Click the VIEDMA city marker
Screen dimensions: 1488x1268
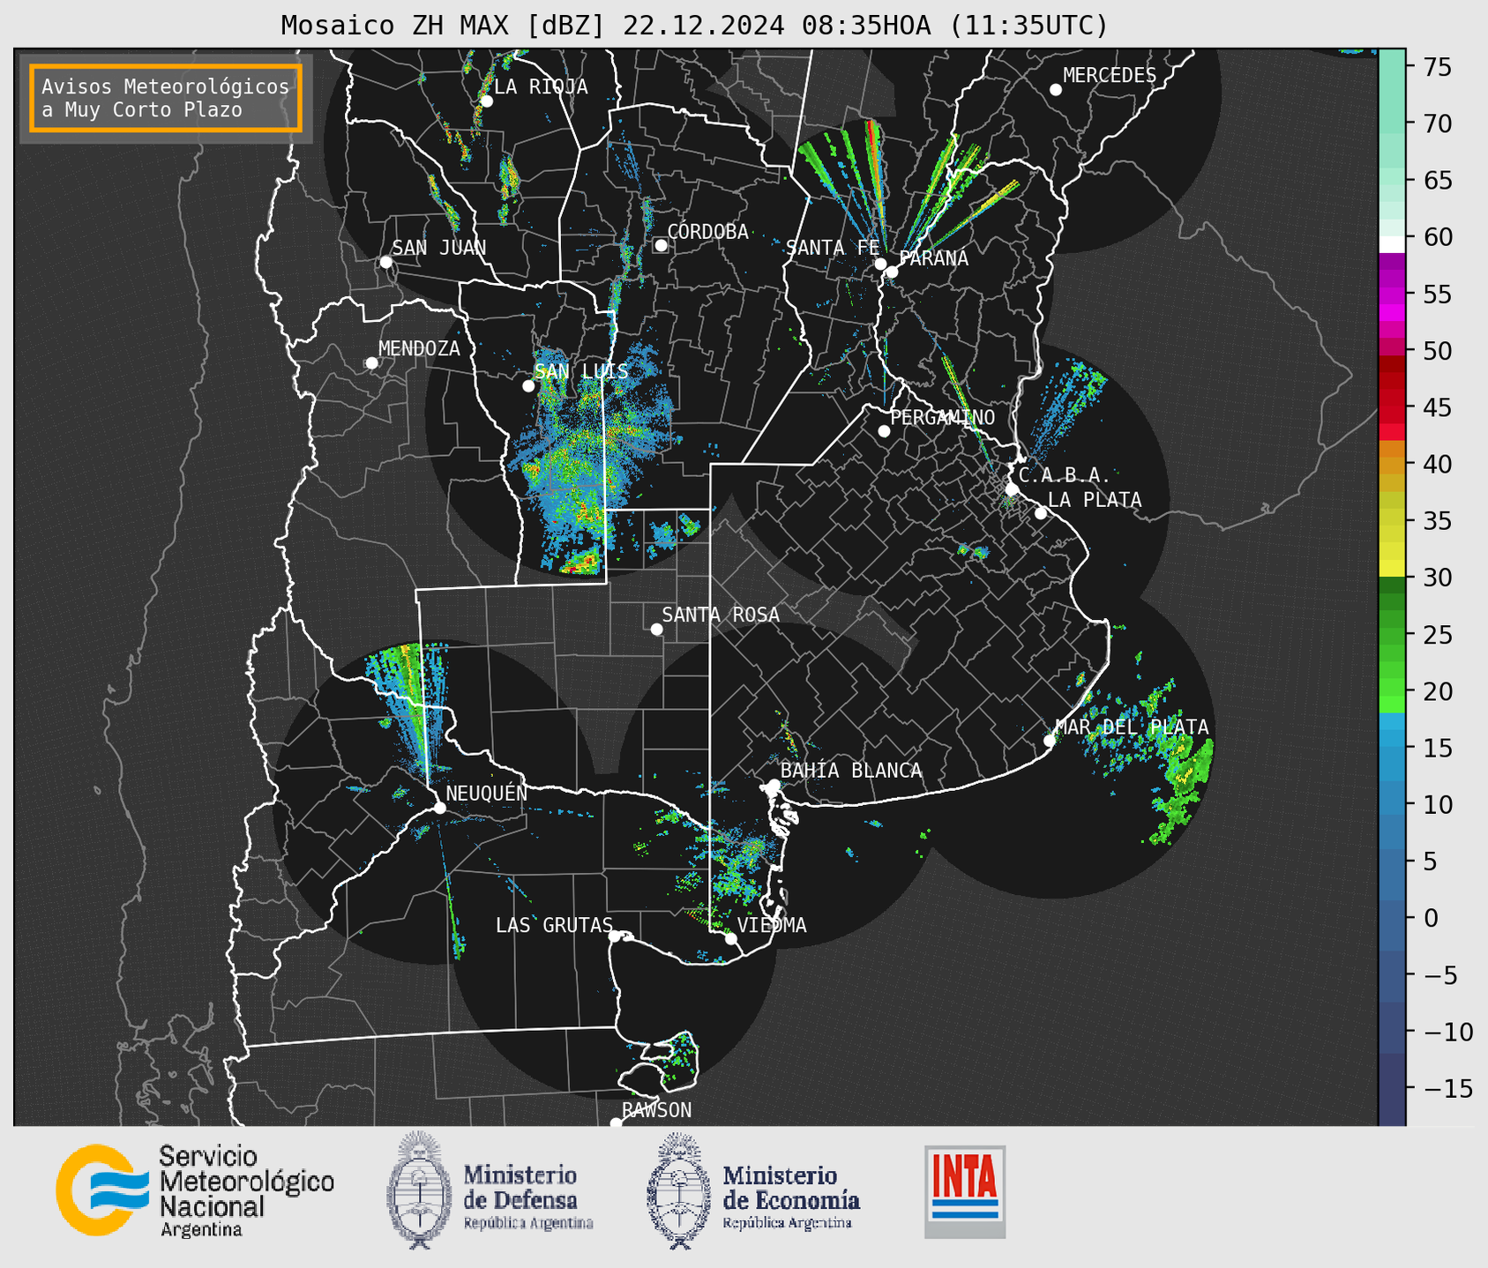tap(731, 938)
